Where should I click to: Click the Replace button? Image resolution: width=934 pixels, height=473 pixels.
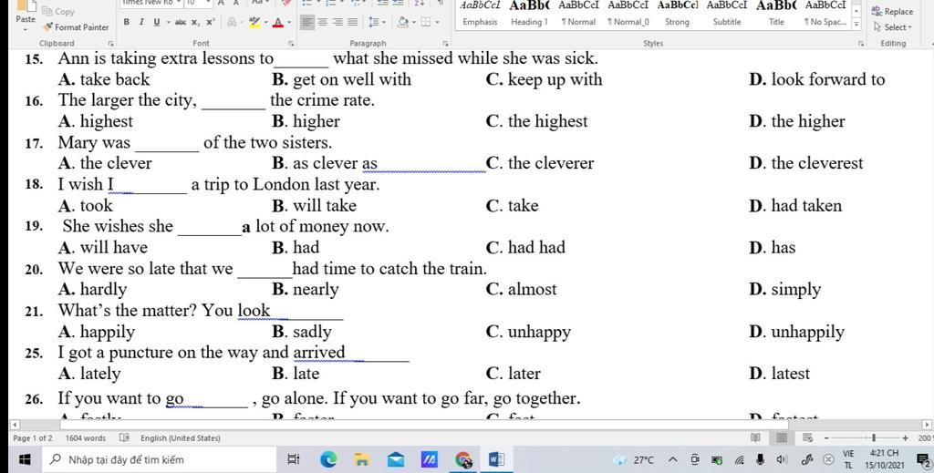coord(892,11)
